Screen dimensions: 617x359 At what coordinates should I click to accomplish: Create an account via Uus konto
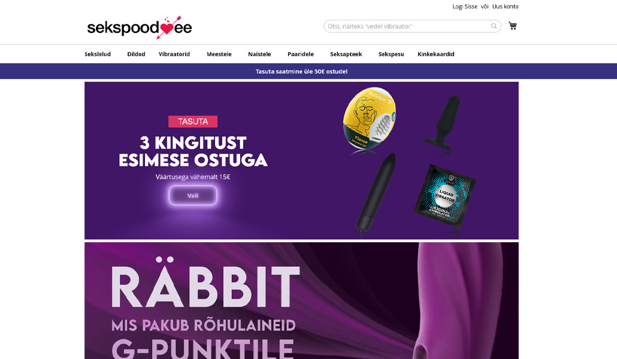coord(505,7)
